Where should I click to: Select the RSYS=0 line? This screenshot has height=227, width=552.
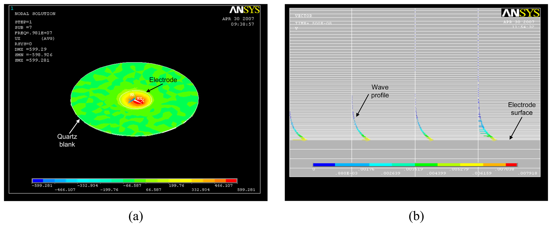pyautogui.click(x=23, y=44)
